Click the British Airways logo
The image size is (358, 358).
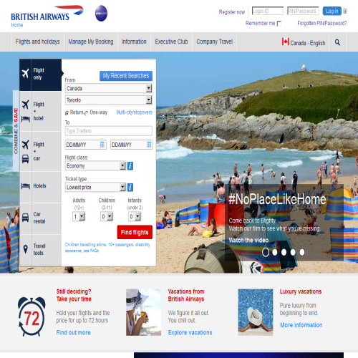pyautogui.click(x=47, y=13)
